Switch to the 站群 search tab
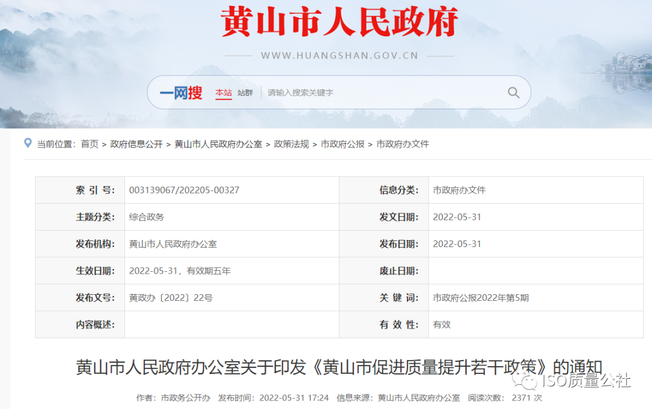Image resolution: width=652 pixels, height=409 pixels. (x=245, y=93)
